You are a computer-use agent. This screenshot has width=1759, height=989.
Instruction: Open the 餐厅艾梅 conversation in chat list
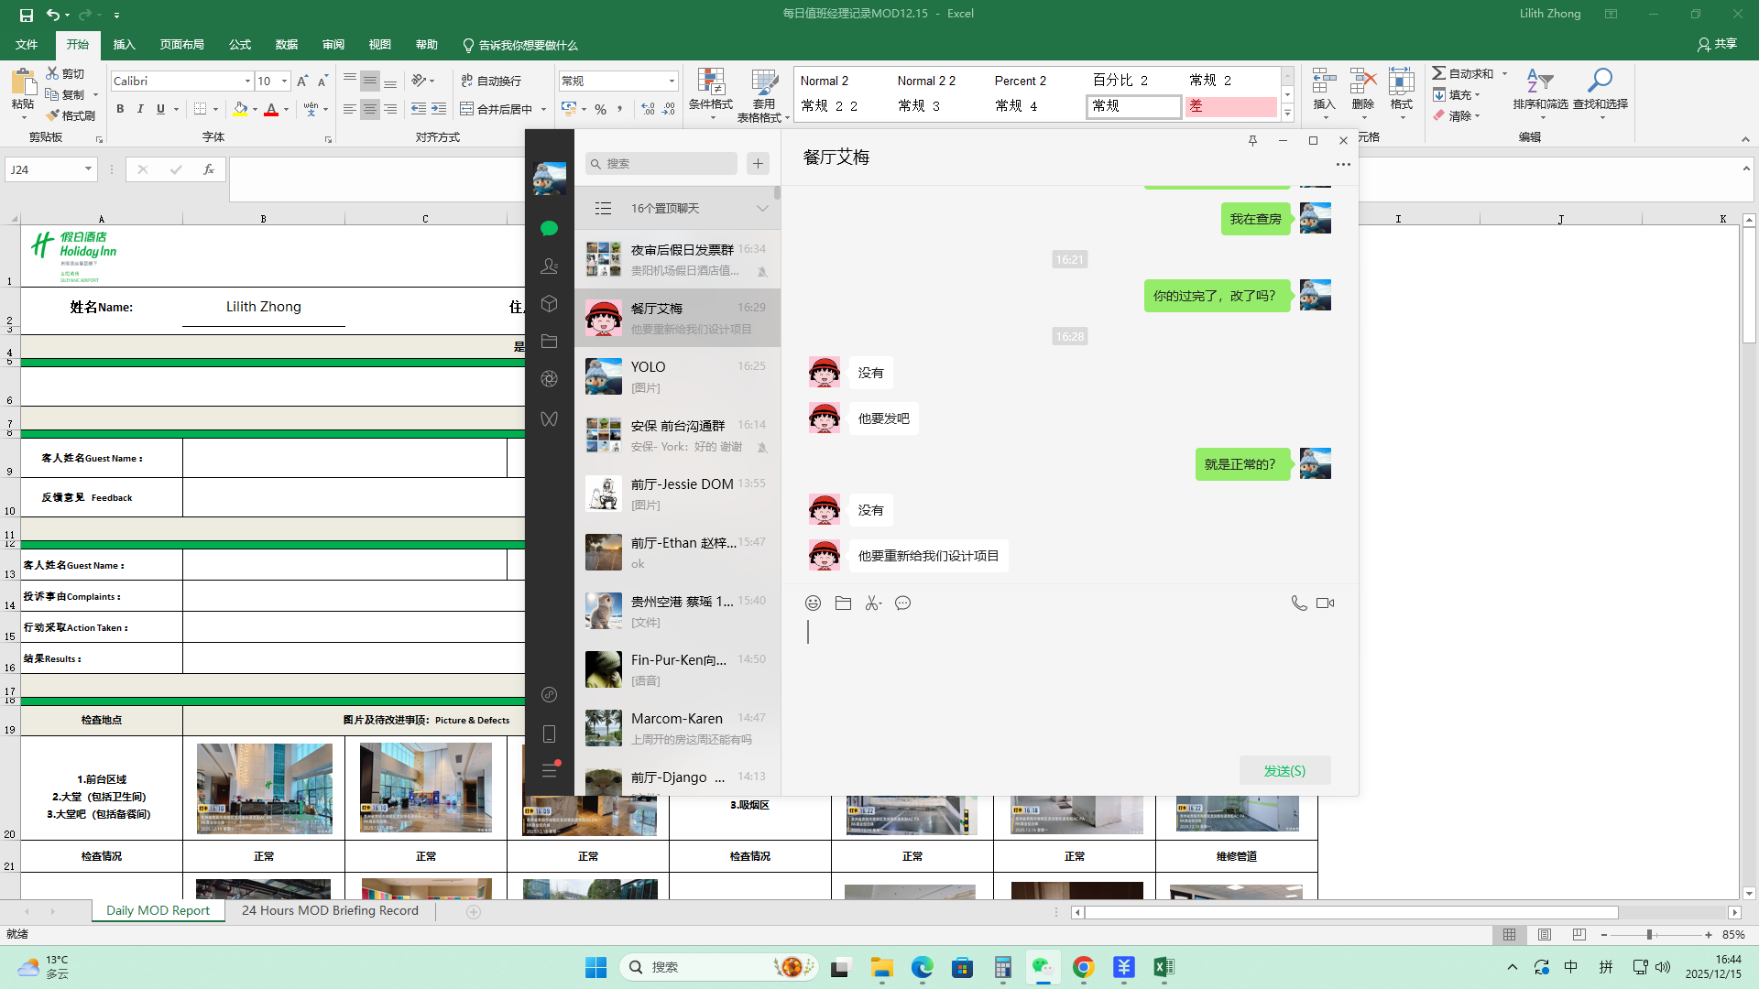pyautogui.click(x=678, y=319)
